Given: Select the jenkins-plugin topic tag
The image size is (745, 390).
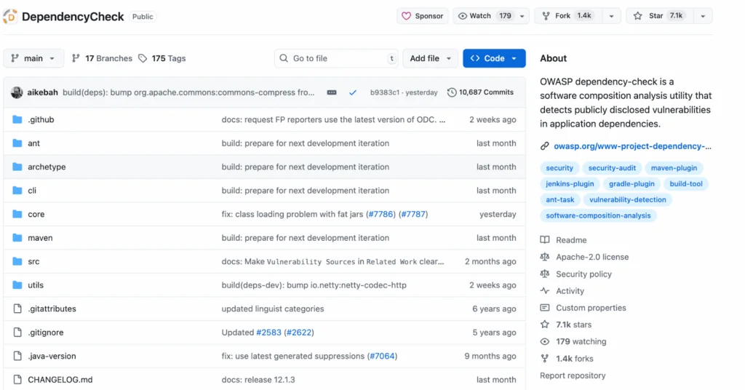Looking at the screenshot, I should tap(570, 184).
